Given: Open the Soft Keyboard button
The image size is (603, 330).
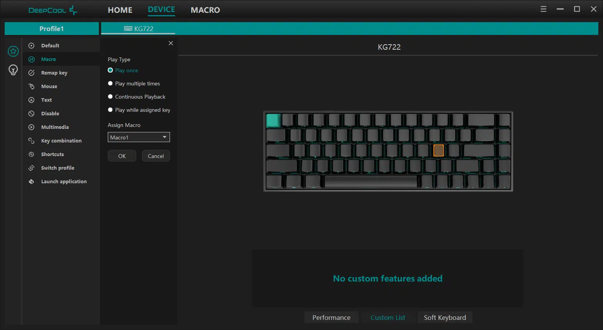Looking at the screenshot, I should 445,318.
